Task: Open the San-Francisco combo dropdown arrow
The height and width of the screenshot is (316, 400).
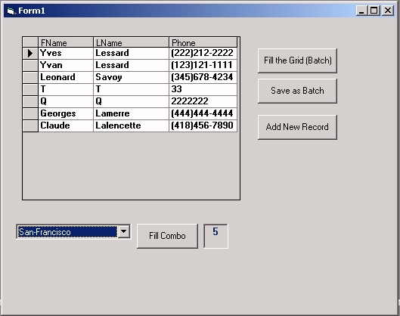Action: [x=124, y=231]
